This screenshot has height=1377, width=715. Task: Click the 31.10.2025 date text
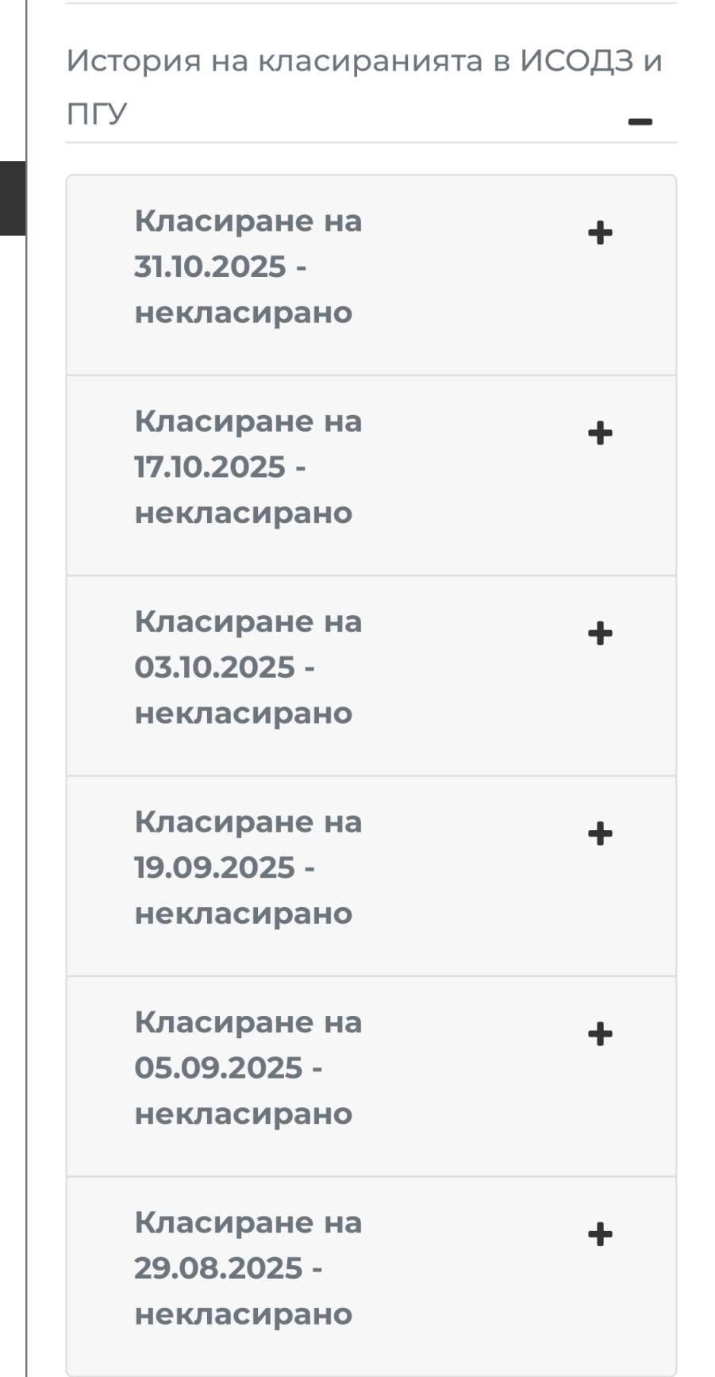[210, 267]
